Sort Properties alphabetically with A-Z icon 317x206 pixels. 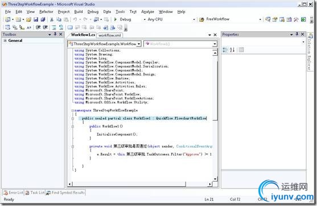click(232, 49)
